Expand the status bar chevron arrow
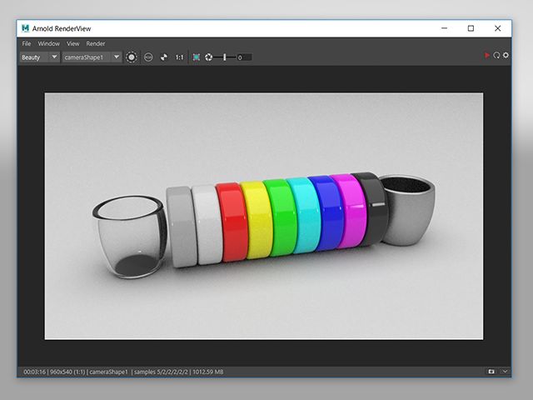This screenshot has width=533, height=400. pyautogui.click(x=505, y=372)
